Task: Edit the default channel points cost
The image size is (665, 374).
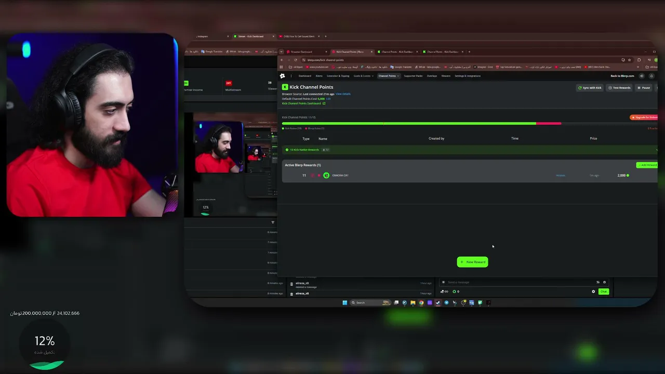Action: [x=328, y=99]
